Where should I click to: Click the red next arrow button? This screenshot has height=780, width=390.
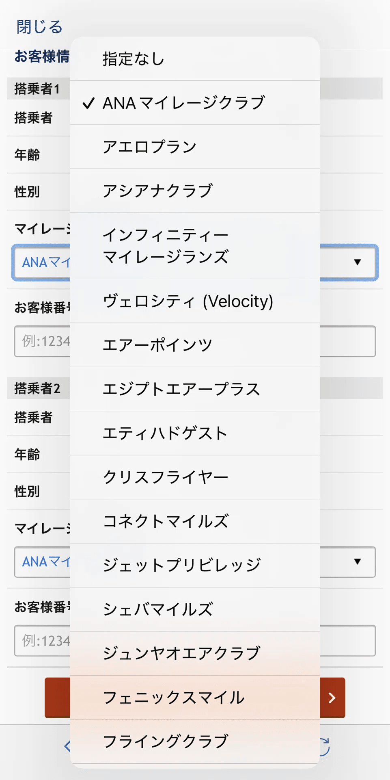click(332, 698)
